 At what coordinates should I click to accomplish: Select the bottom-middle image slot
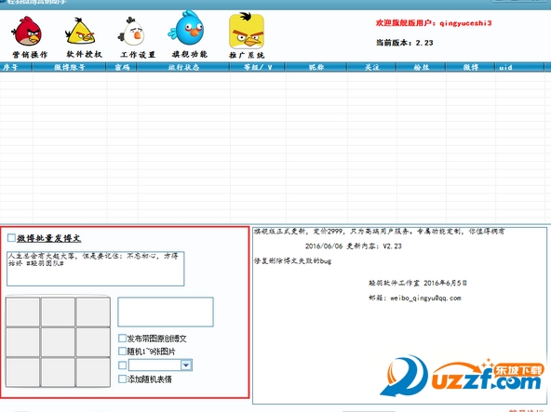pos(58,372)
